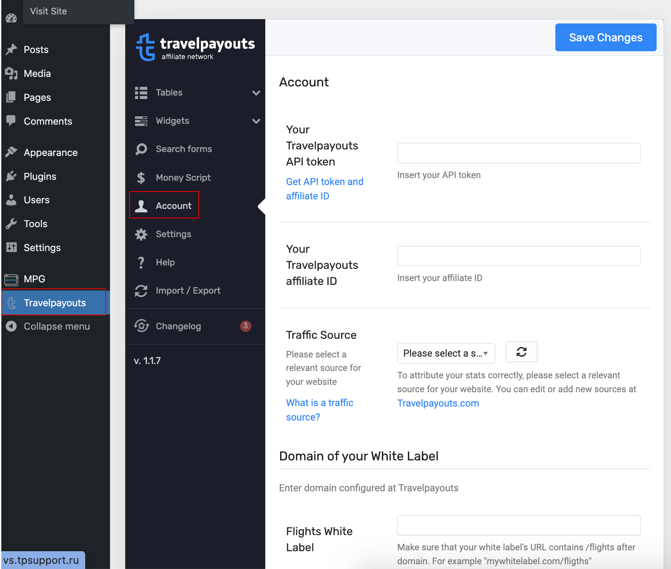Click the Users person icon
The height and width of the screenshot is (569, 671).
click(11, 200)
